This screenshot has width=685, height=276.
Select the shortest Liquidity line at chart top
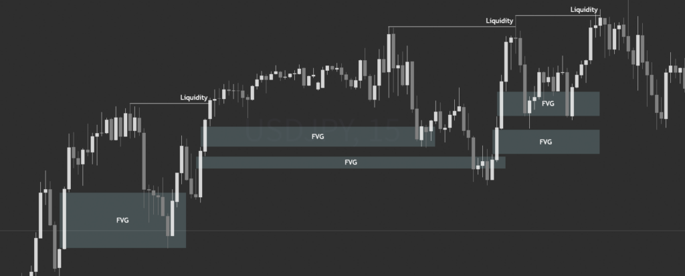[557, 16]
